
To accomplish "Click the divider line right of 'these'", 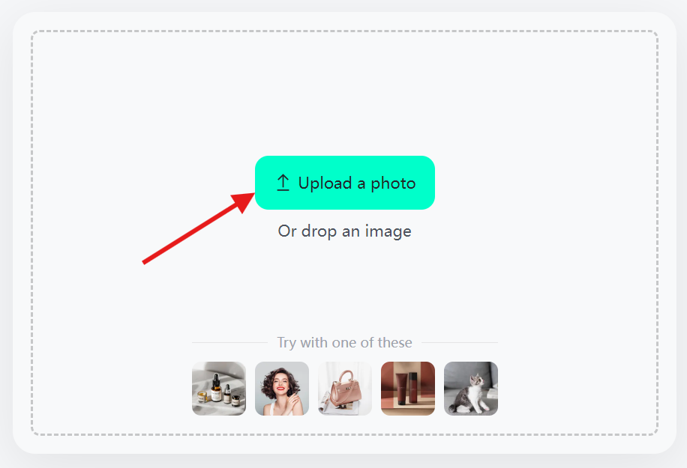I will (460, 342).
